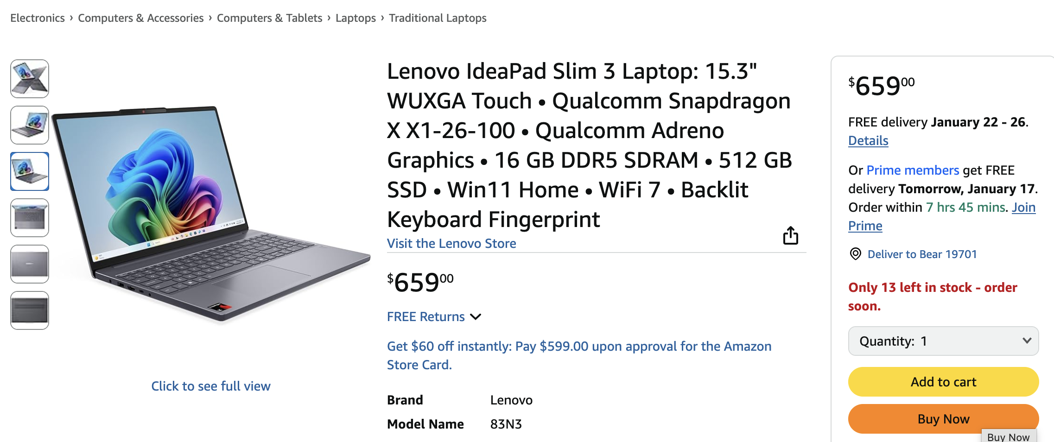
Task: Click Deliver to Bear 19701 link
Action: [x=922, y=254]
